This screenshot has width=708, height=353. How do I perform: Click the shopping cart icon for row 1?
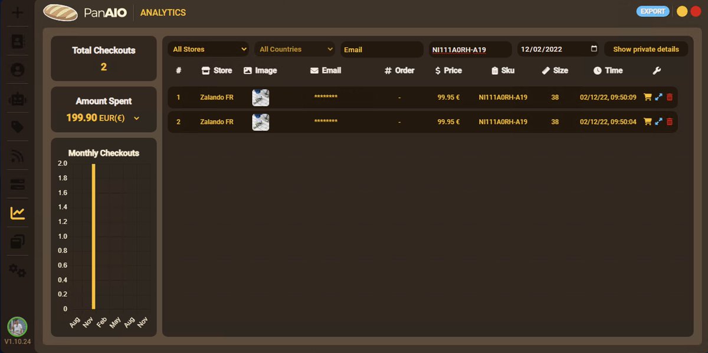coord(648,97)
